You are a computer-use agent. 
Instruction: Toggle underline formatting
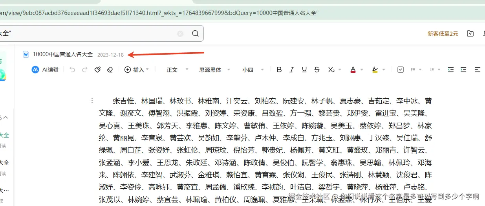(304, 70)
